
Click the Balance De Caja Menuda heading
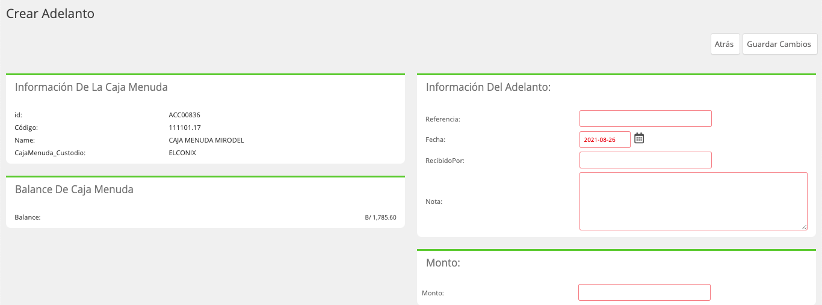click(74, 189)
